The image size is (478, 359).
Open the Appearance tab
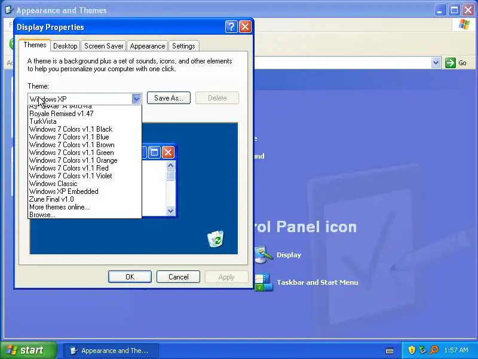point(147,46)
